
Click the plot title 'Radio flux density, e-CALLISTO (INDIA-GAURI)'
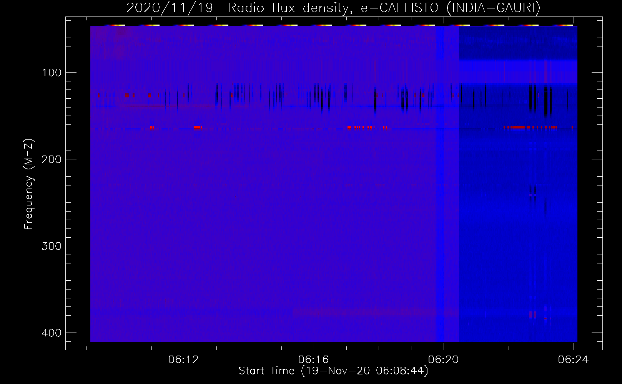click(384, 8)
